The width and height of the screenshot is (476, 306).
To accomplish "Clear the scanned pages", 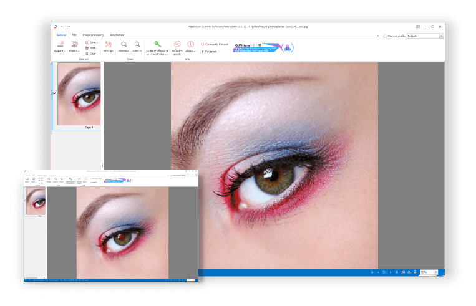I will pos(92,54).
